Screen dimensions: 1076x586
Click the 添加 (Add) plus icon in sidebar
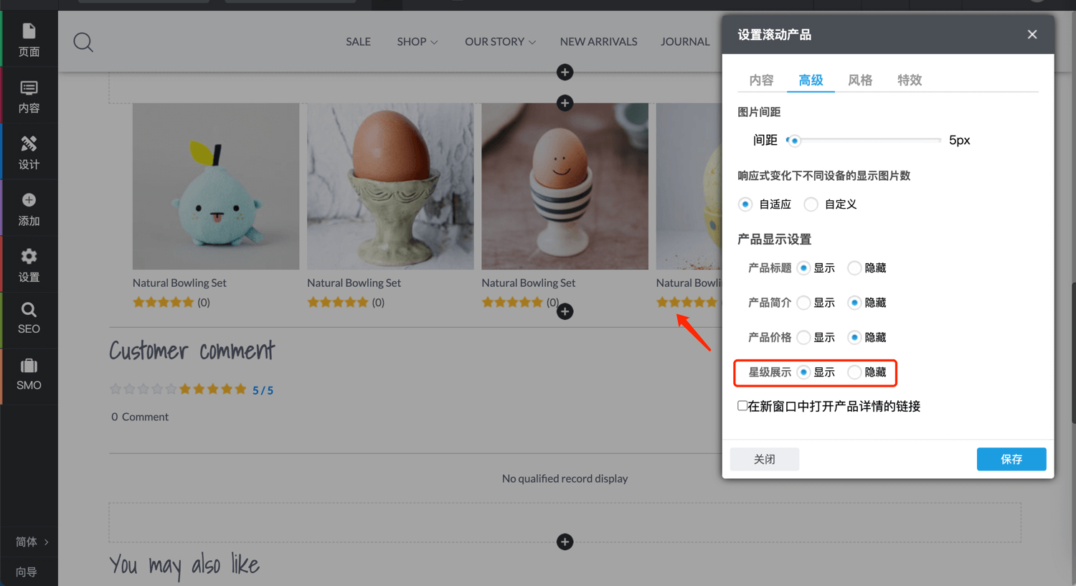coord(29,209)
